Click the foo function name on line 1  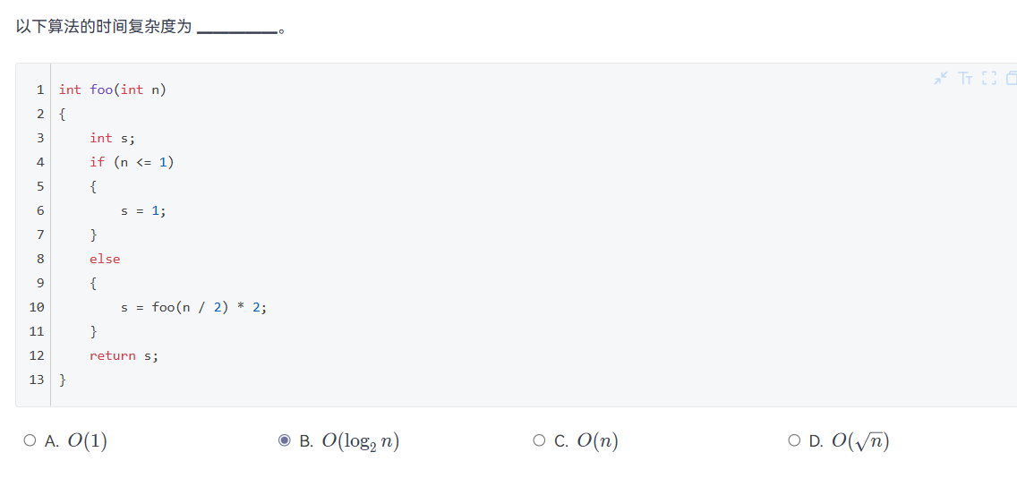(101, 90)
